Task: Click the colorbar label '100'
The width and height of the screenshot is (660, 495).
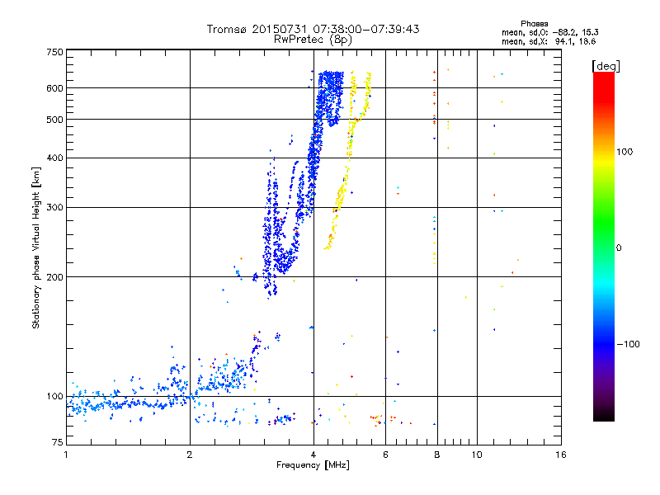Action: point(625,152)
